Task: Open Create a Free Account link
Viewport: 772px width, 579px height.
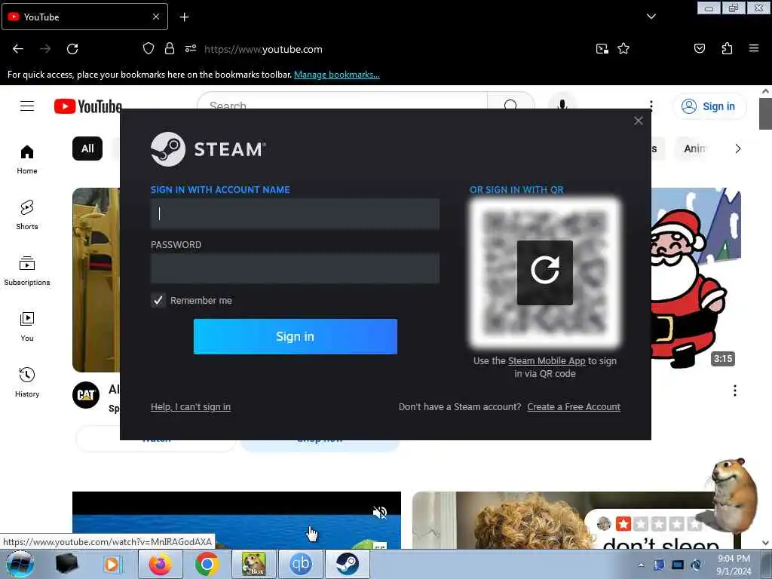Action: tap(574, 406)
